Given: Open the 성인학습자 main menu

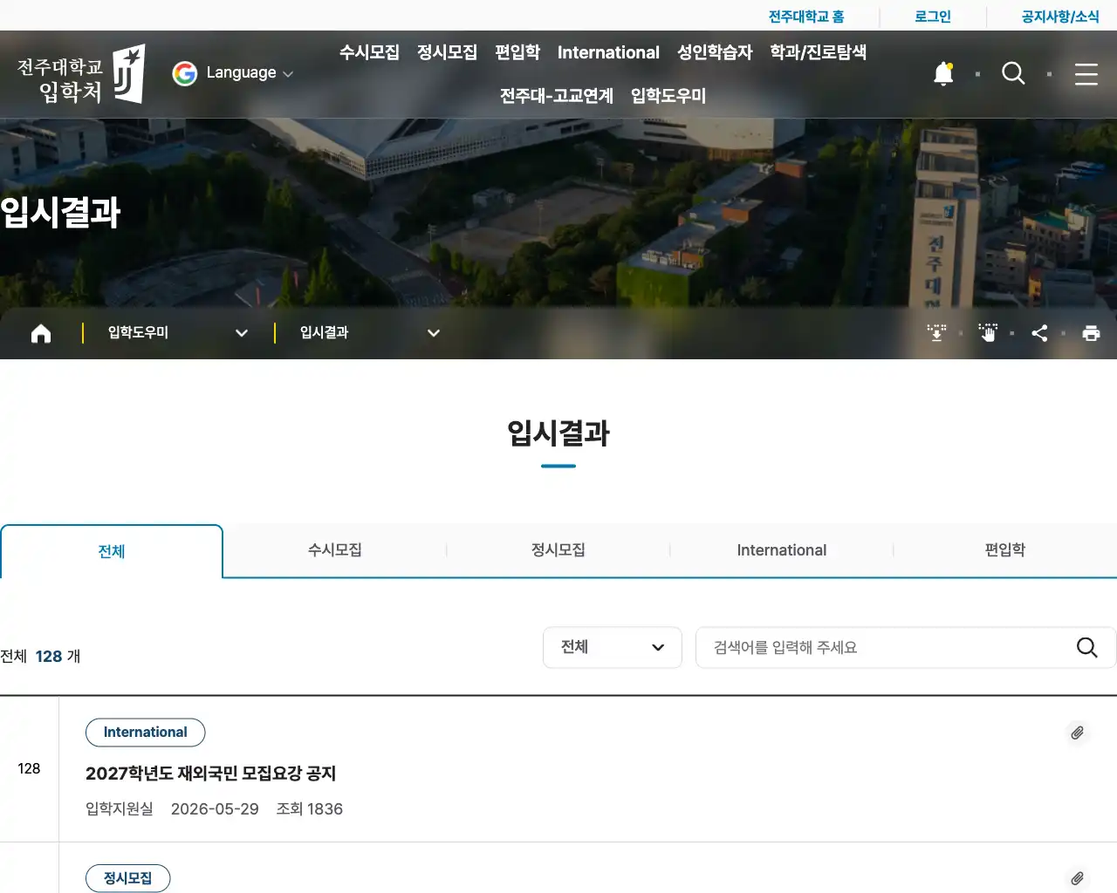Looking at the screenshot, I should pos(715,52).
